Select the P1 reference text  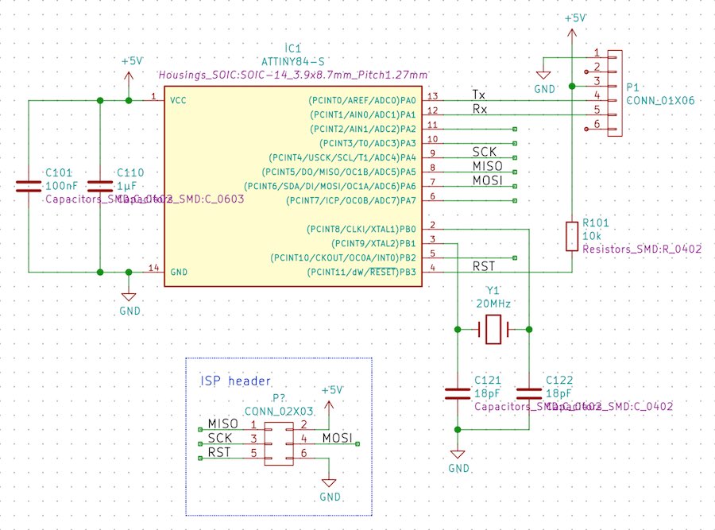632,87
